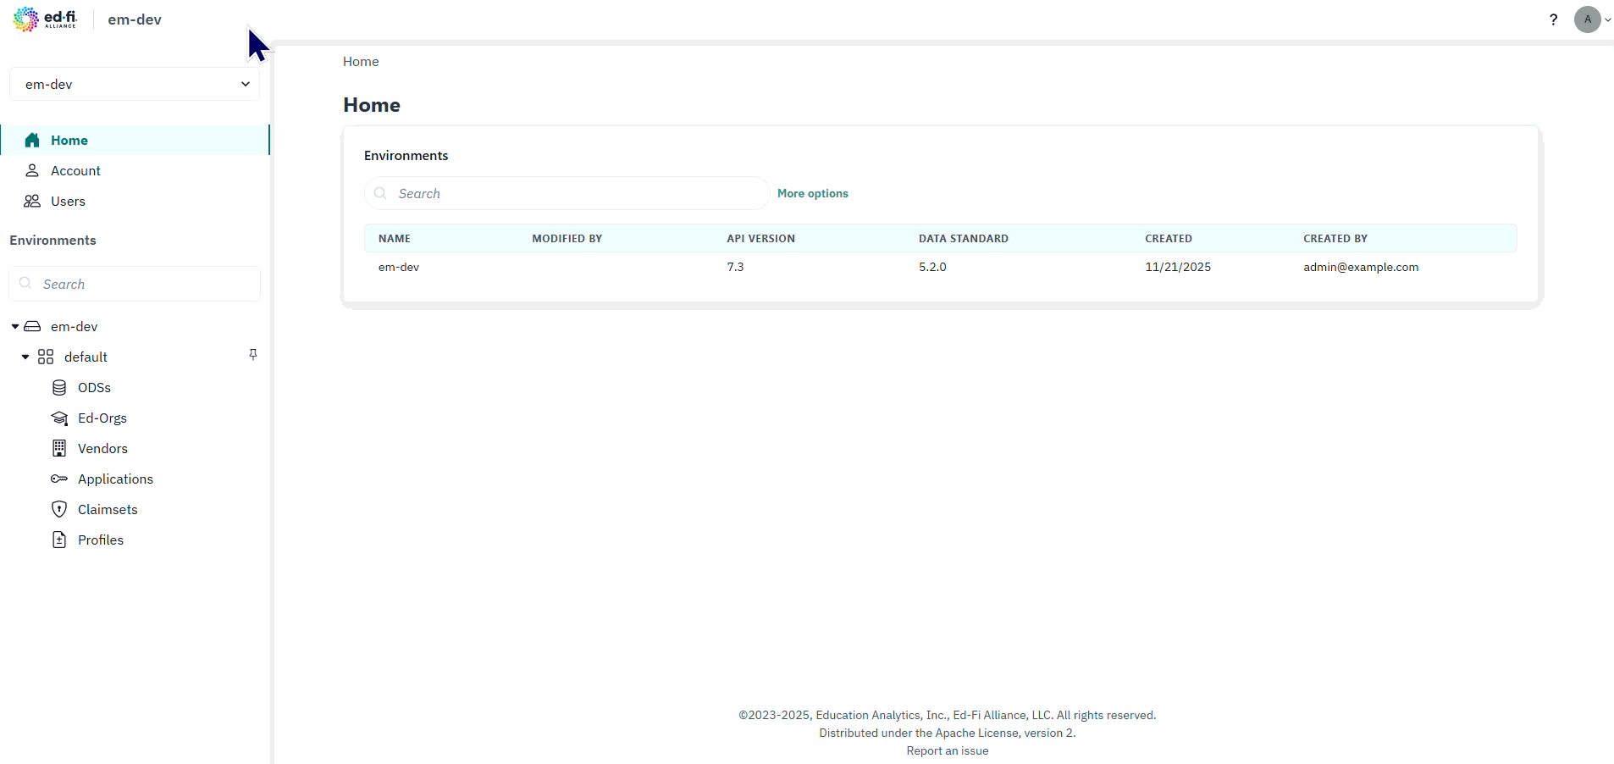Click the Ed-Orgs graduation cap icon

coord(58,418)
